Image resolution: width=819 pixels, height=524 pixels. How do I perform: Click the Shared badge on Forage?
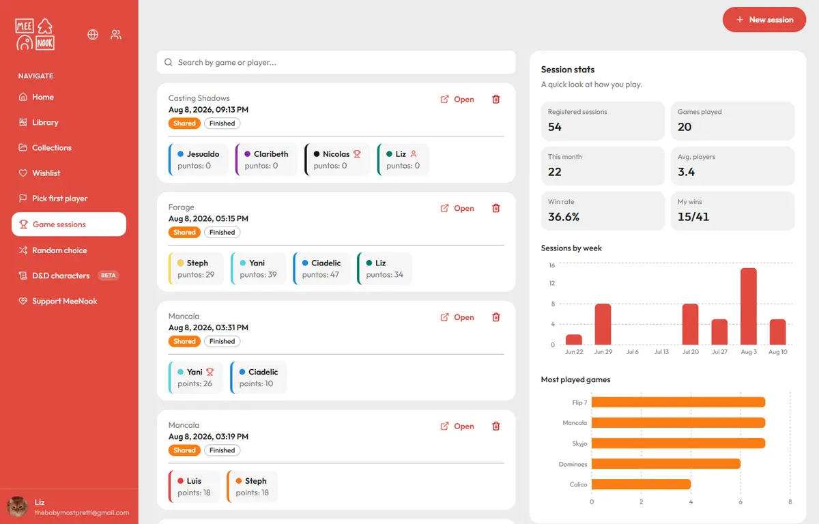coord(184,233)
